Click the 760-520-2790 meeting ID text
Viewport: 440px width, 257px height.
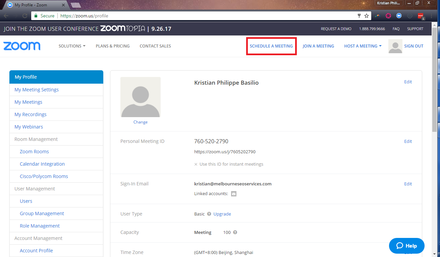(x=211, y=142)
